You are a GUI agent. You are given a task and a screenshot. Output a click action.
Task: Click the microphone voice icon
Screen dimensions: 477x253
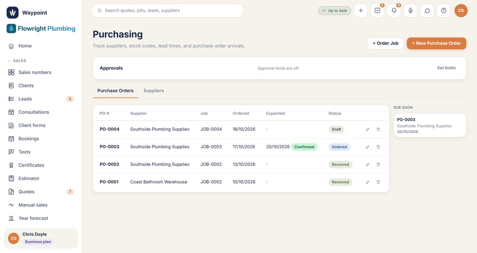tap(410, 10)
